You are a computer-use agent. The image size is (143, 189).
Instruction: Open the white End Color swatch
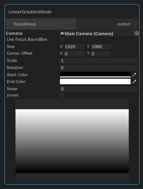95,81
